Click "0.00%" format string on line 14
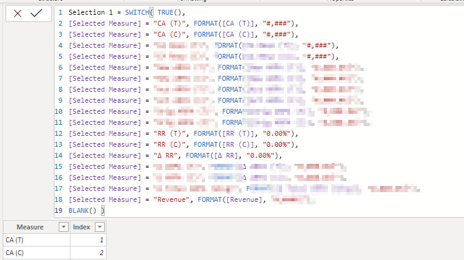Viewport: 464px width, 260px height. click(260, 155)
